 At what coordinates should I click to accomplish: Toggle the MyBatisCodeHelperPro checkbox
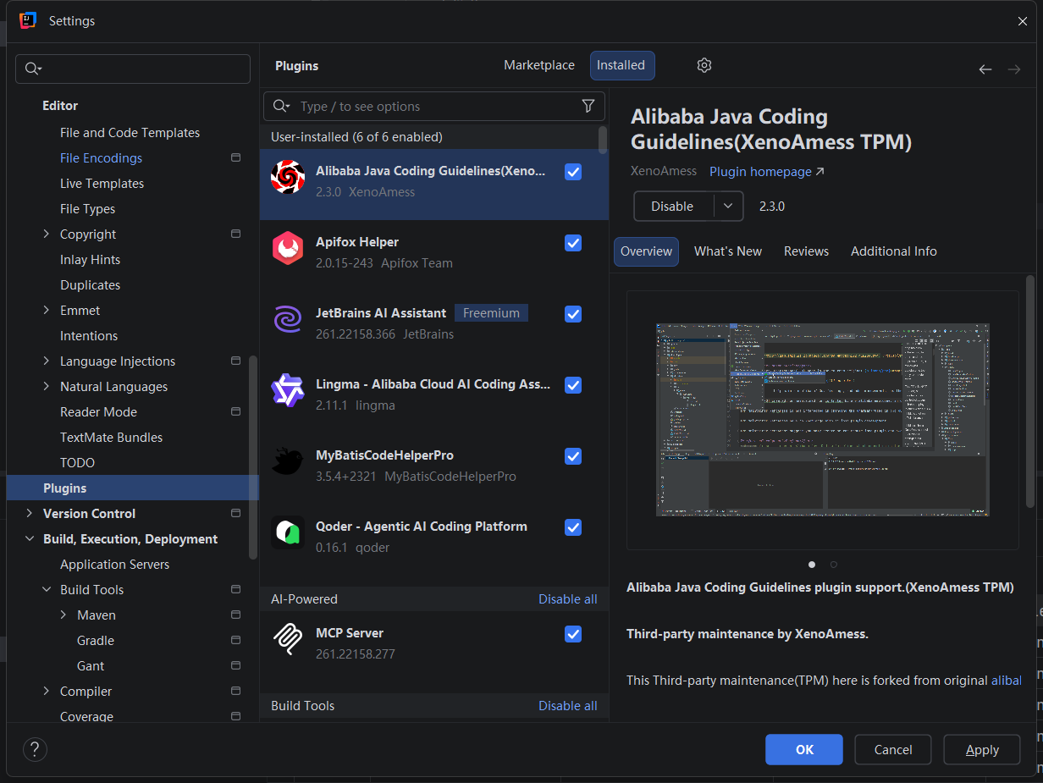click(x=573, y=456)
